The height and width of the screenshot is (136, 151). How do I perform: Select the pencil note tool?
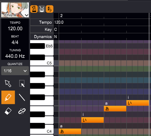[x=8, y=97]
